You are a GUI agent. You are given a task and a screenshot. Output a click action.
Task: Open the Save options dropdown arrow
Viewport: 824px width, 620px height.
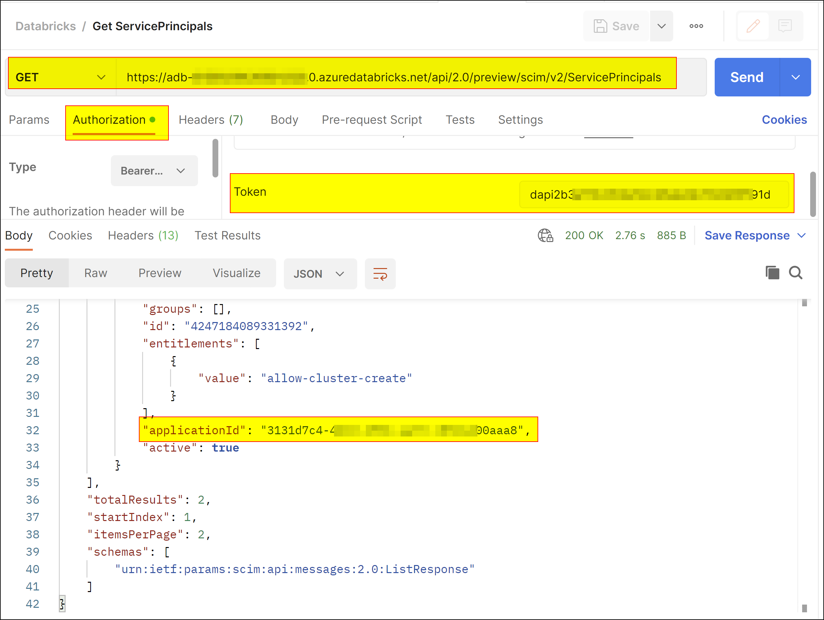click(662, 26)
